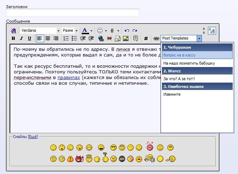Center-align the message text
This screenshot has height=174, width=238.
(48, 38)
